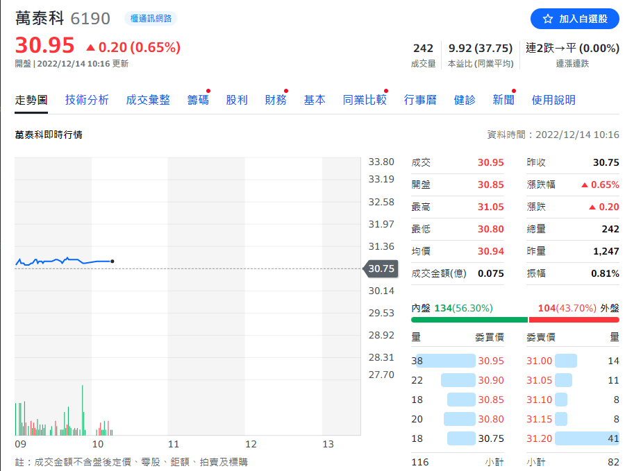This screenshot has height=471, width=625.
Task: Click the 加入自選股 star button
Action: tap(574, 19)
